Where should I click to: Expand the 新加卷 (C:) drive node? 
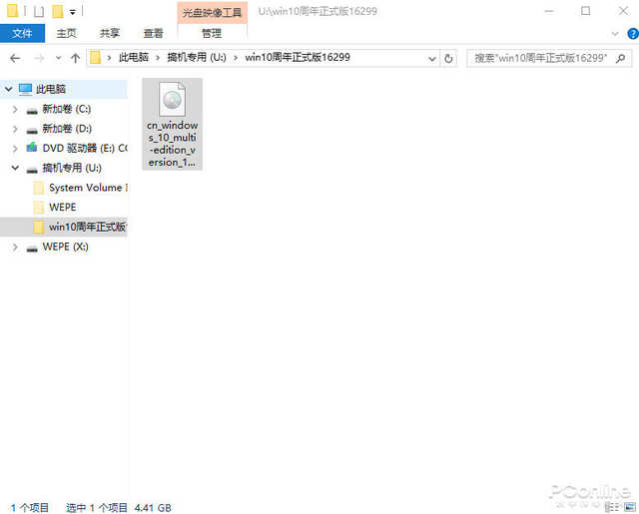pyautogui.click(x=15, y=109)
